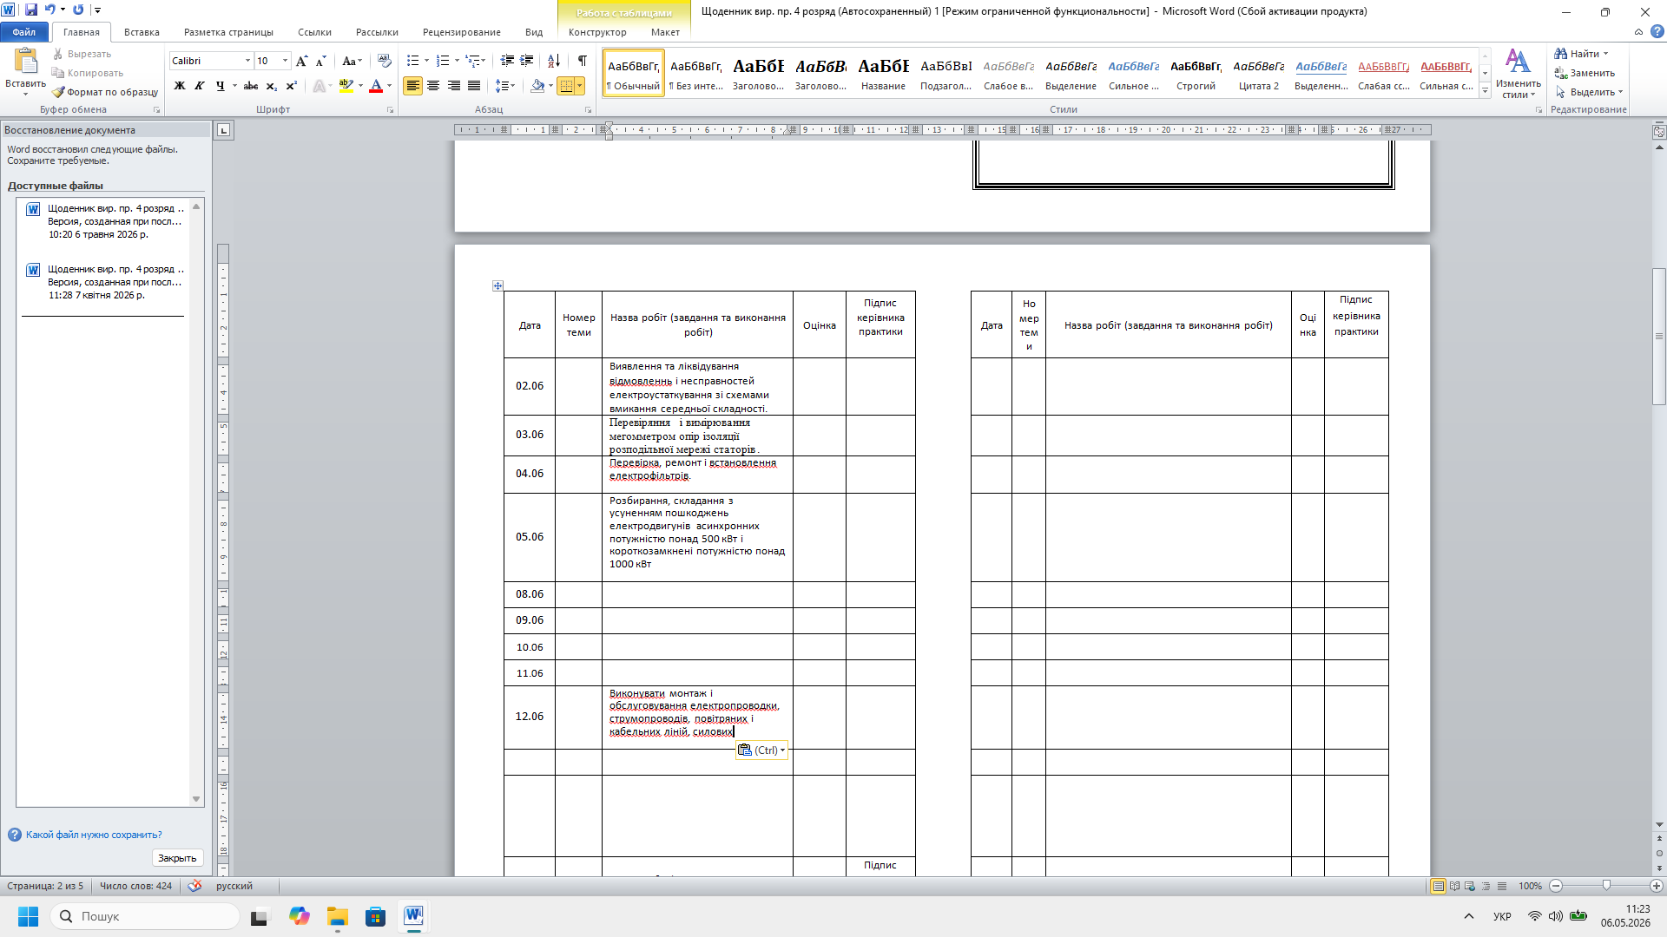This screenshot has width=1667, height=937.
Task: Click the zoom slider handle
Action: click(x=1606, y=886)
